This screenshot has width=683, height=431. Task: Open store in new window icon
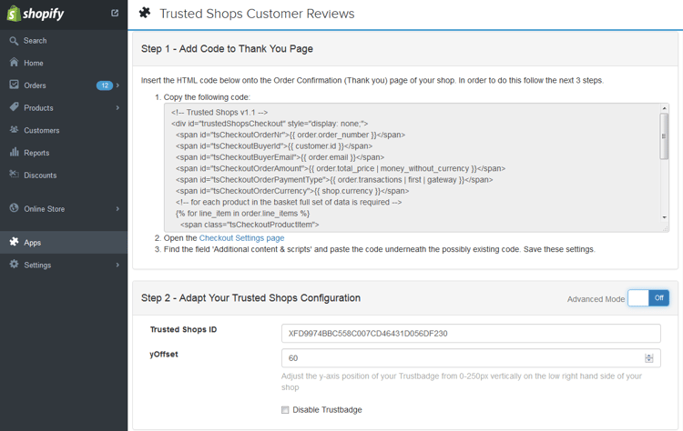point(115,13)
